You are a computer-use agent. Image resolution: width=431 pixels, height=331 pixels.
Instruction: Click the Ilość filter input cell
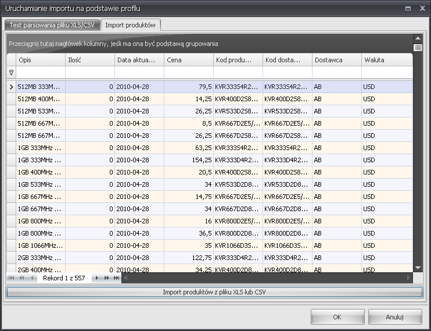coord(90,72)
